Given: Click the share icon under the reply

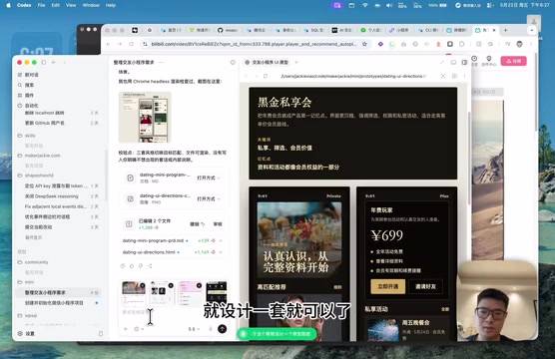Looking at the screenshot, I should [150, 265].
